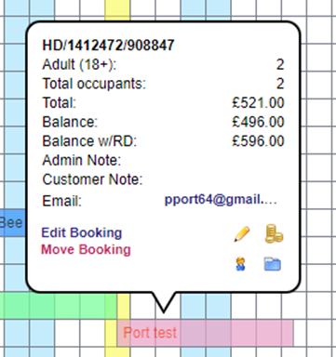Click the Admin Note label
The height and width of the screenshot is (357, 336).
82,160
